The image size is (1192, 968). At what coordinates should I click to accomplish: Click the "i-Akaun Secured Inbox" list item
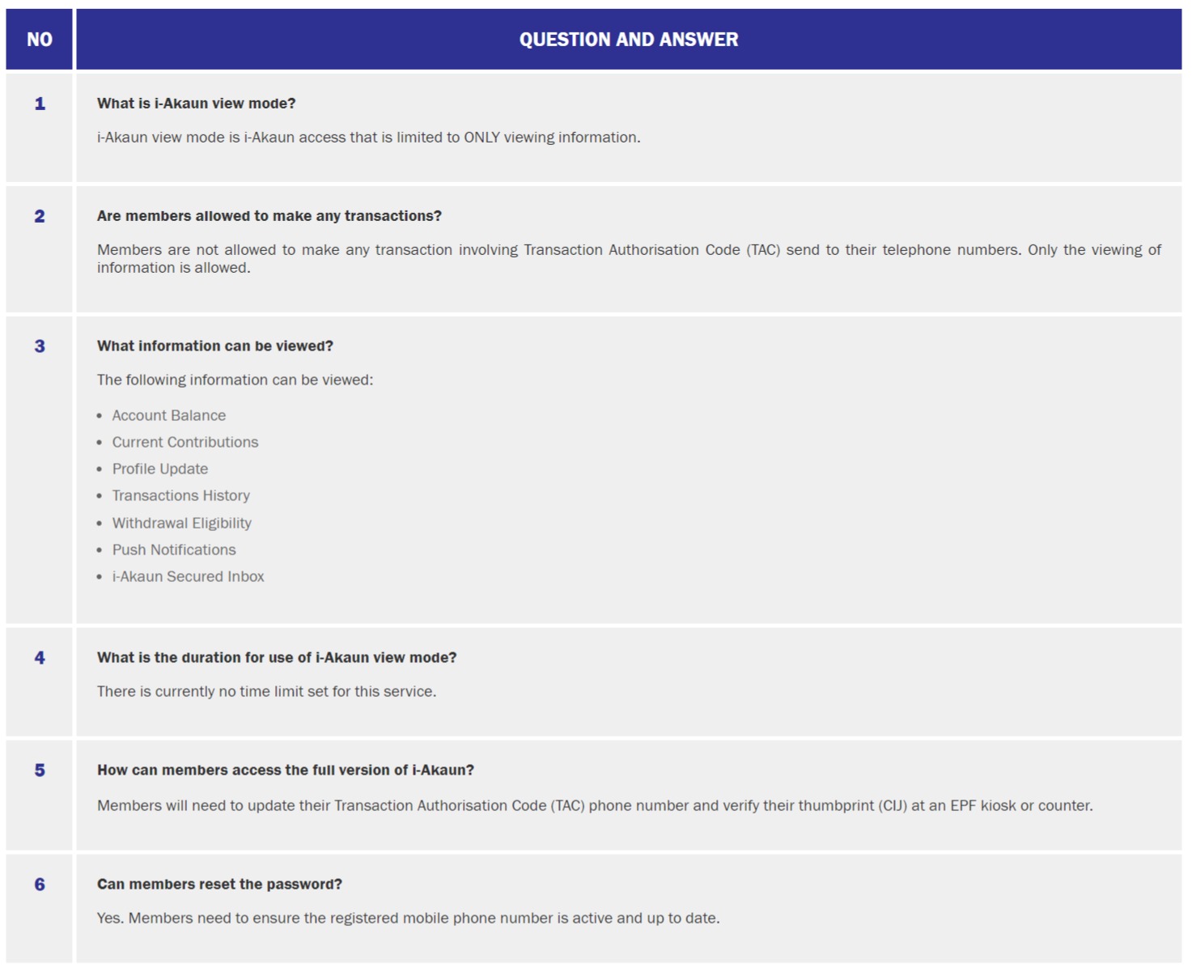(x=188, y=576)
